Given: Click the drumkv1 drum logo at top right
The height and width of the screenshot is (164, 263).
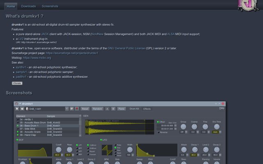Looking at the screenshot, I should point(248,5).
